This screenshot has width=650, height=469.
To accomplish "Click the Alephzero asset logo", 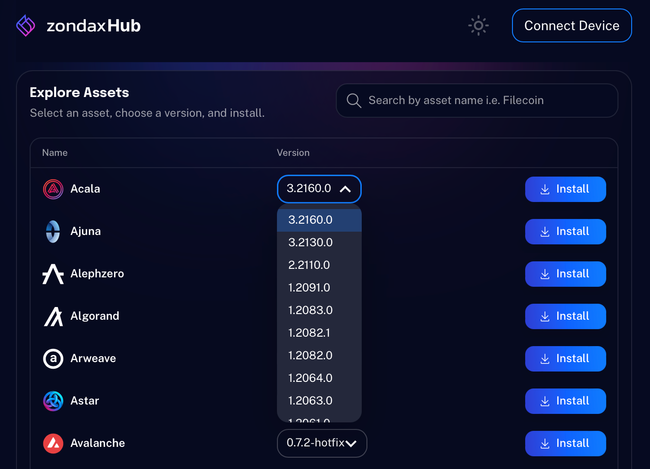I will coord(53,274).
